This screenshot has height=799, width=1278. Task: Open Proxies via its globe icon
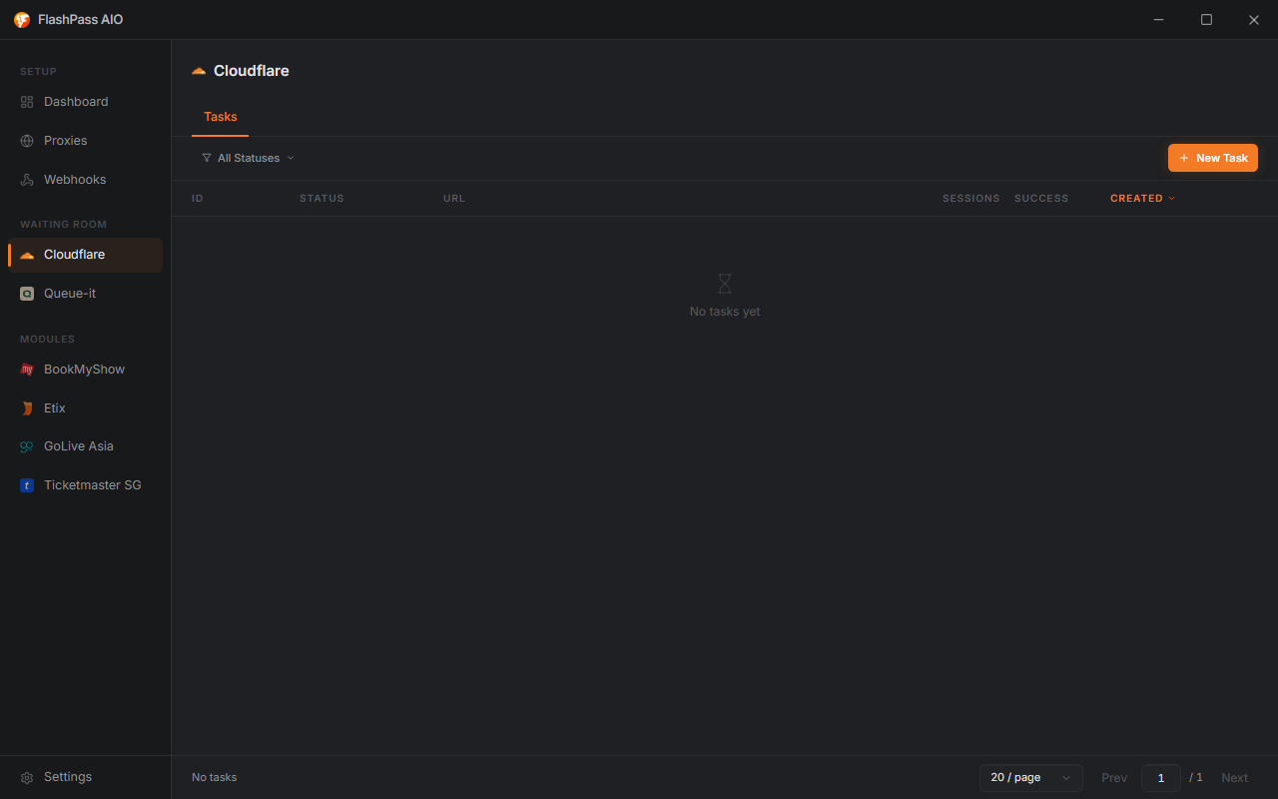click(x=27, y=141)
